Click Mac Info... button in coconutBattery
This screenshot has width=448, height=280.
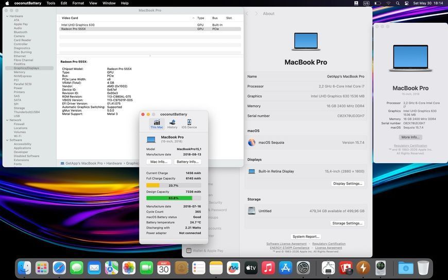[159, 162]
